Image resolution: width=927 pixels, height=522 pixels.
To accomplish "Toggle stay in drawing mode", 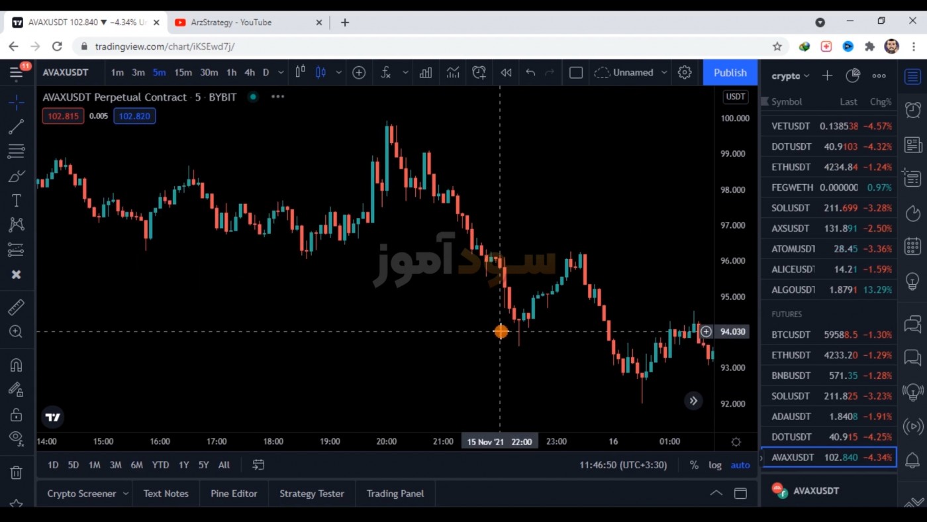I will tap(16, 390).
